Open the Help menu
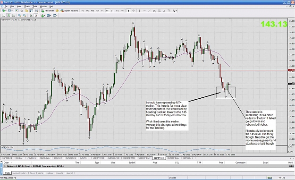This screenshot has height=180, width=295. click(51, 7)
